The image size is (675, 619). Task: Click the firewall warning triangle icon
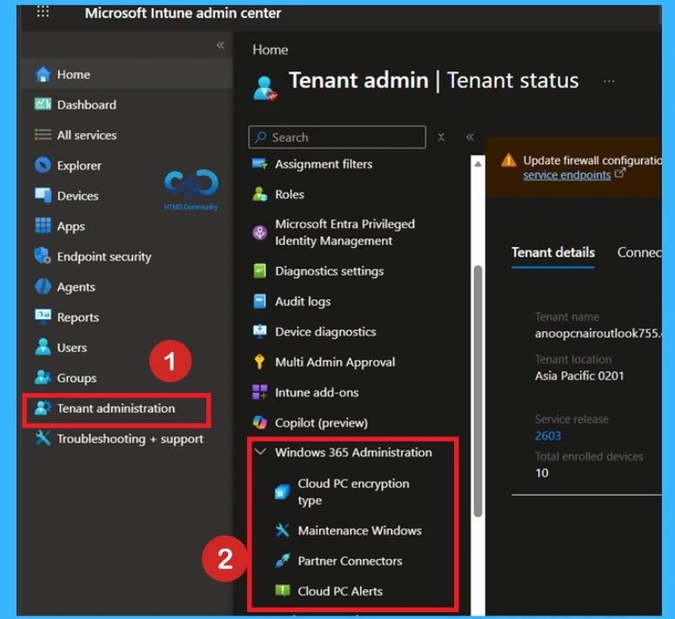pos(508,161)
